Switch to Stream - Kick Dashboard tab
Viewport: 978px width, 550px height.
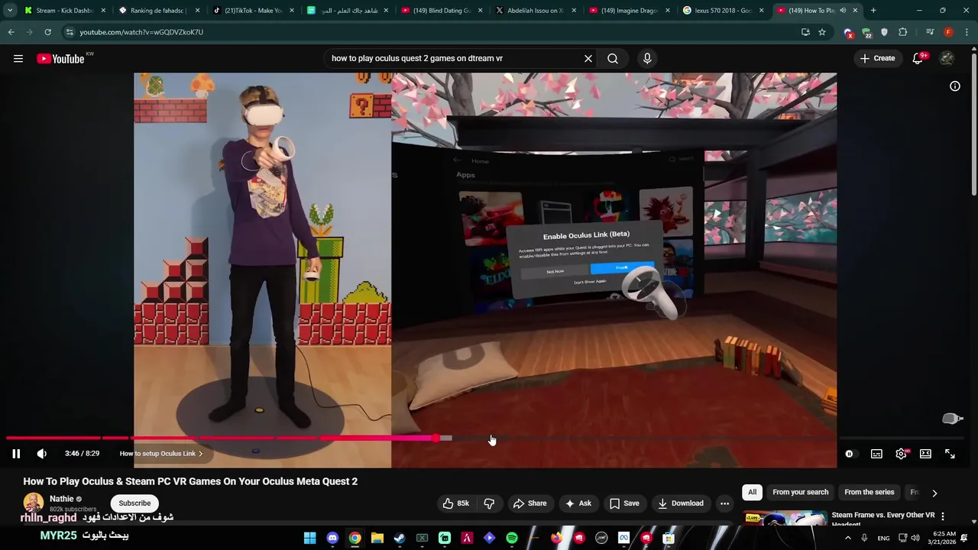65,11
